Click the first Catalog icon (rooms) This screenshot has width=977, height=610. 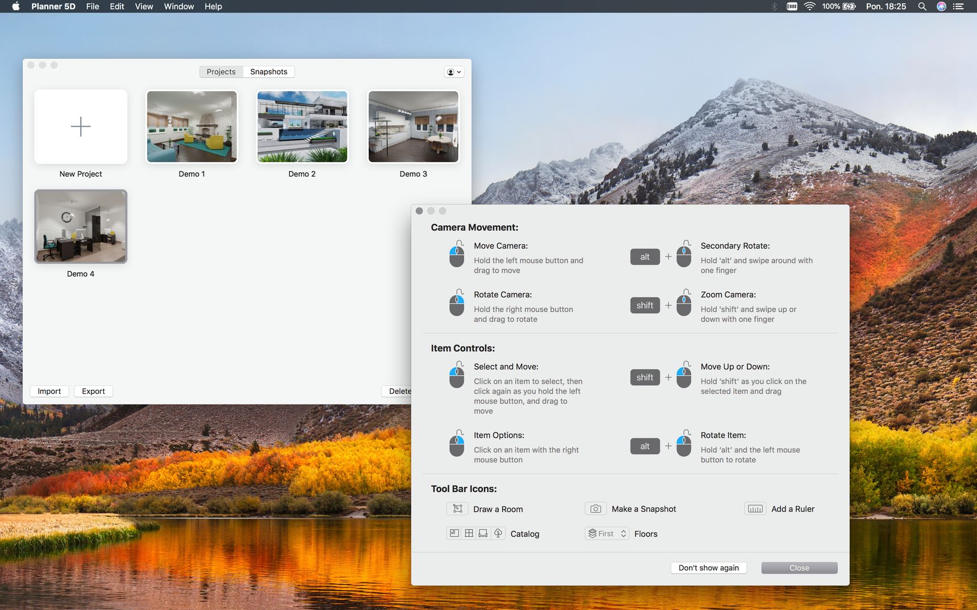point(454,533)
